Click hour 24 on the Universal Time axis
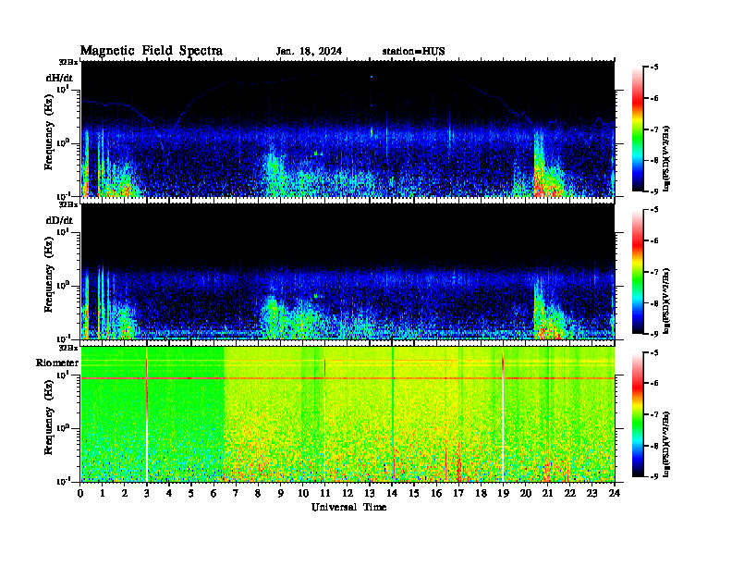Screen dimensions: 732x566 coord(615,493)
